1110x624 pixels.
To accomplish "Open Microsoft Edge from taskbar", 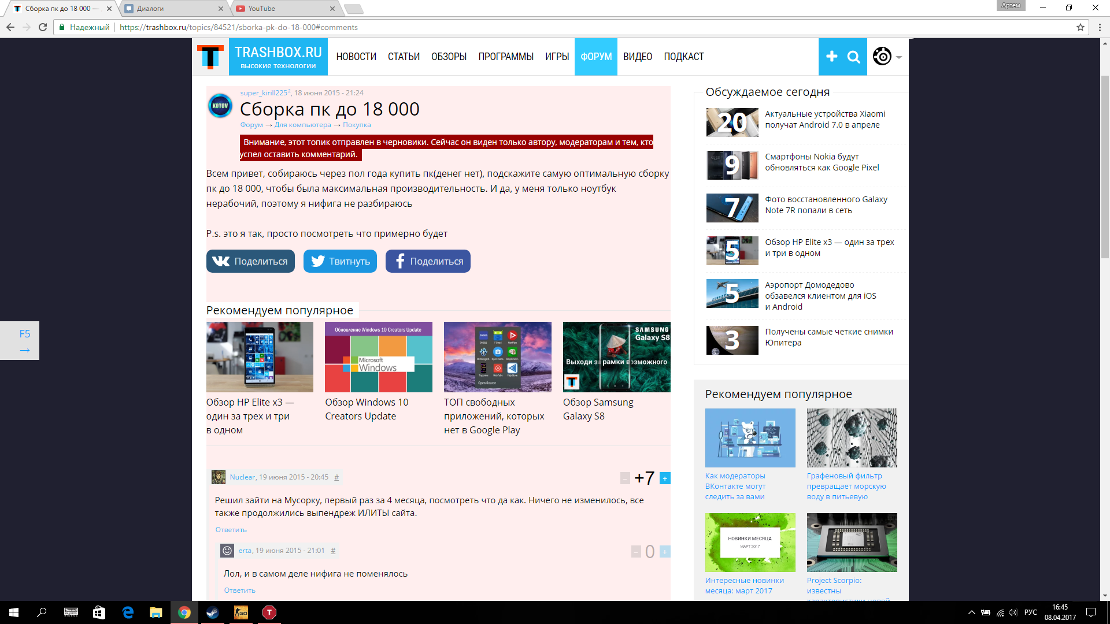I will (x=128, y=612).
